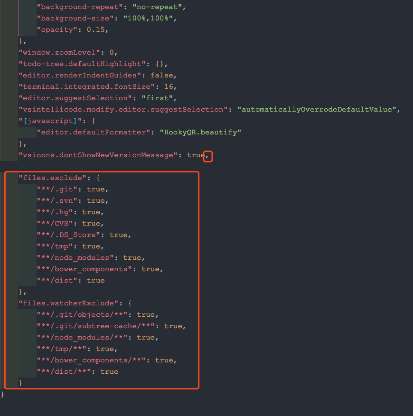The width and height of the screenshot is (413, 416).
Task: Click the "**/.hg" exclude pattern
Action: (x=55, y=212)
